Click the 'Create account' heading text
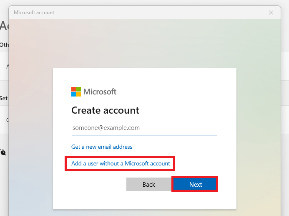This screenshot has width=289, height=216. coord(105,110)
